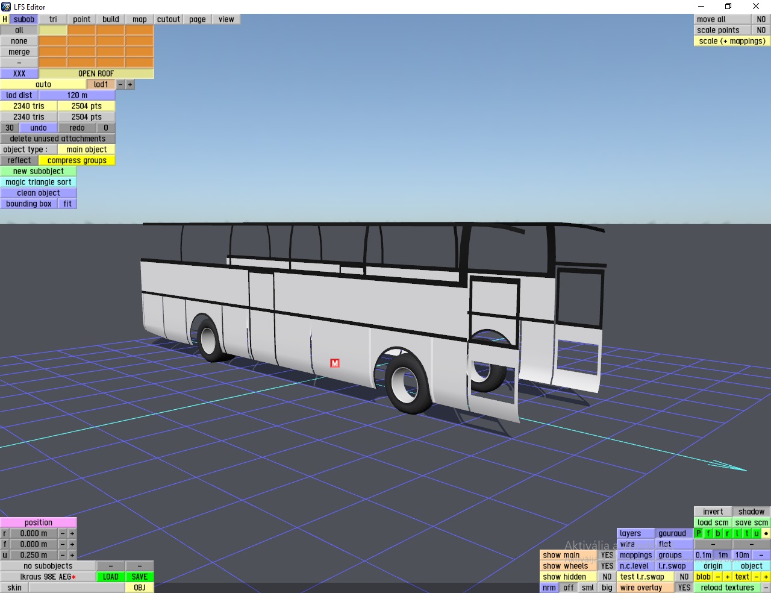This screenshot has height=593, width=771.
Task: Toggle test l.r.swap NO setting
Action: (x=684, y=577)
